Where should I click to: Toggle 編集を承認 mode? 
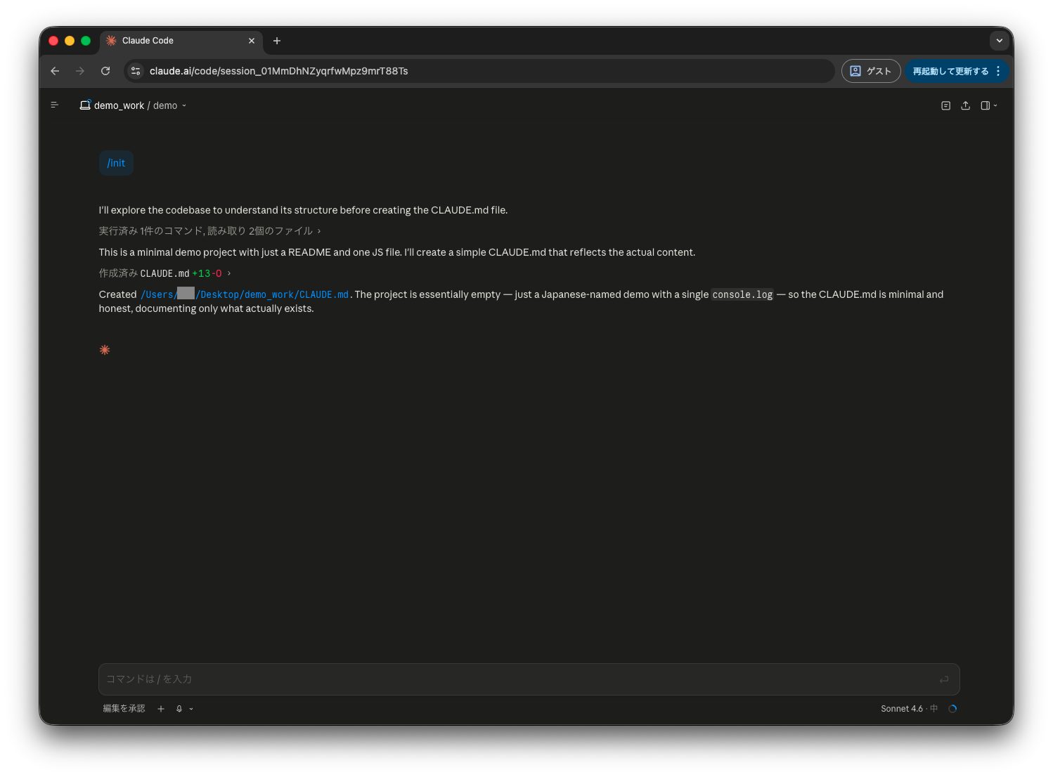[124, 708]
